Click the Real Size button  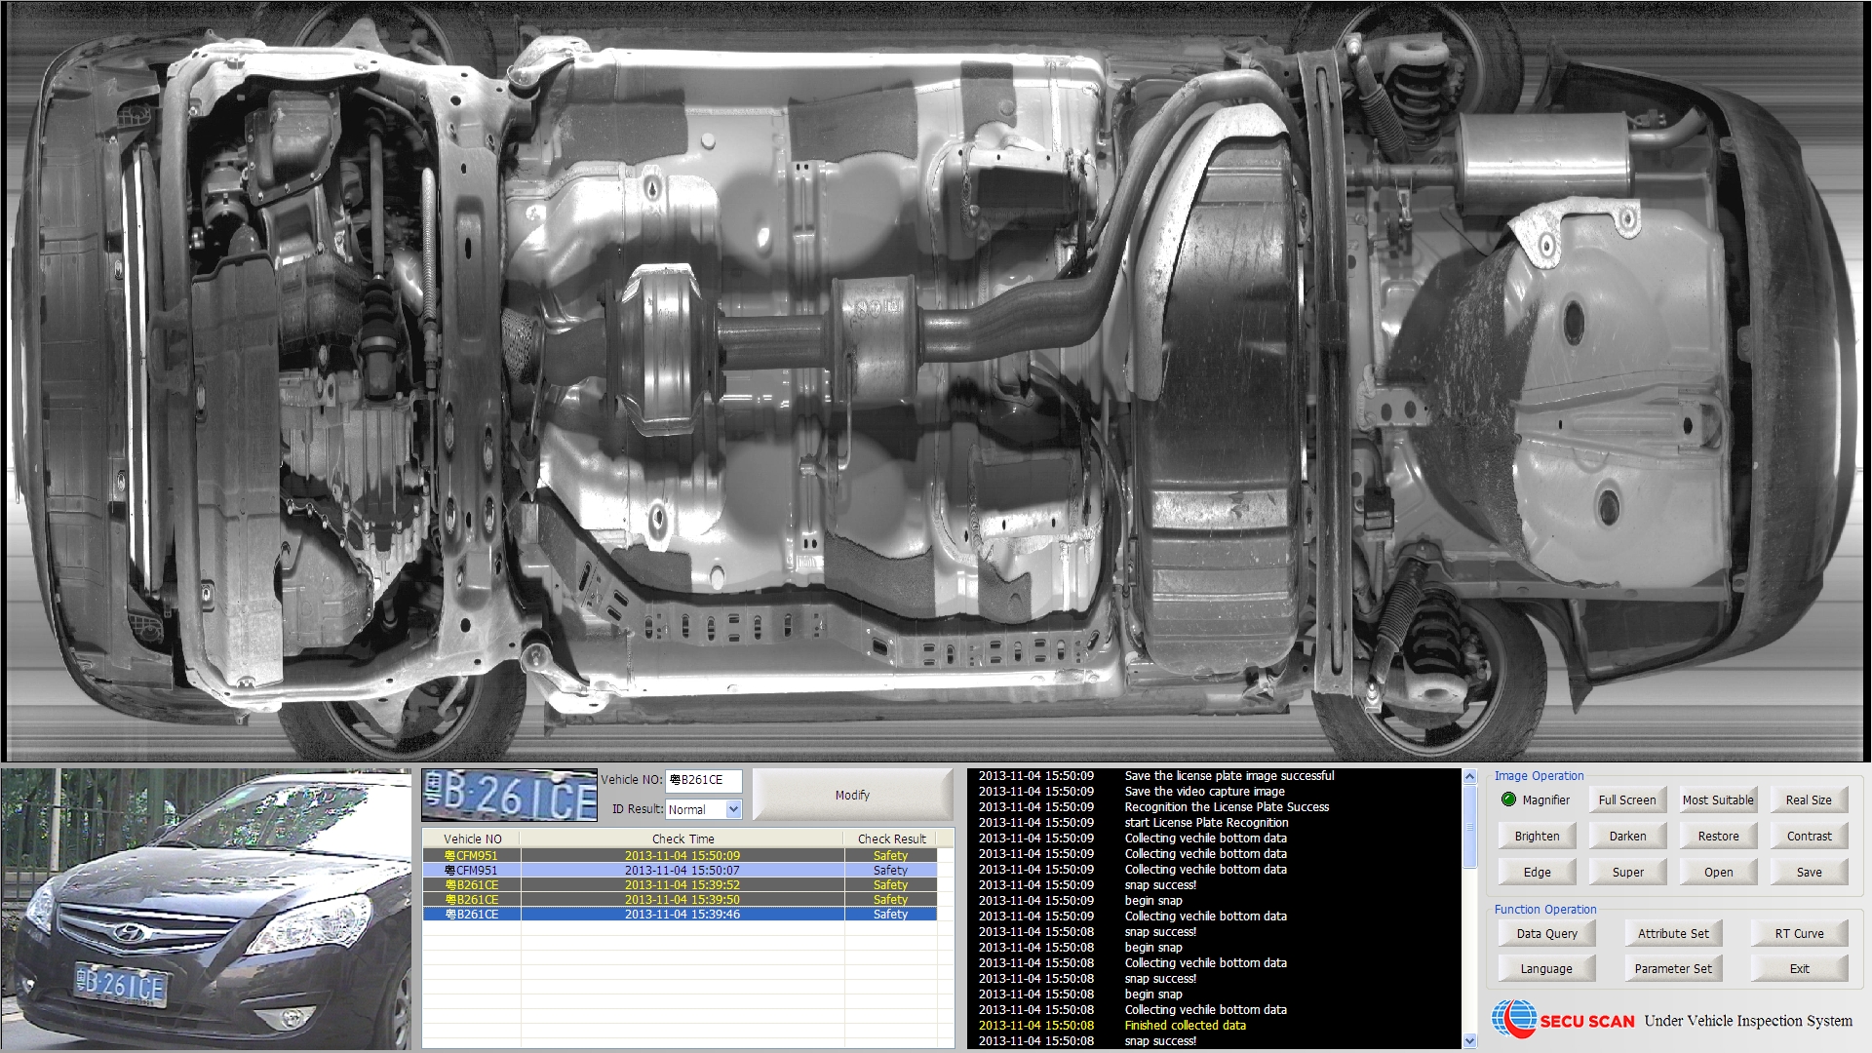(x=1808, y=799)
